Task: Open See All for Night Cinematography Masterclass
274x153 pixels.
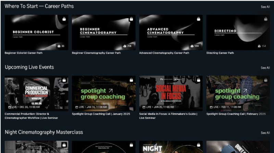Action: click(x=265, y=133)
